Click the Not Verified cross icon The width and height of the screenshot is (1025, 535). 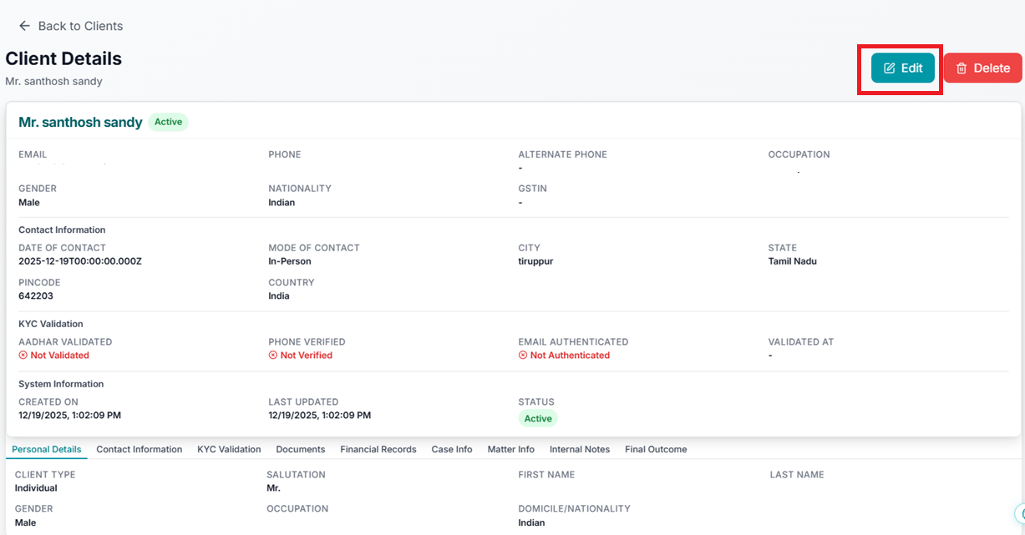pos(273,356)
